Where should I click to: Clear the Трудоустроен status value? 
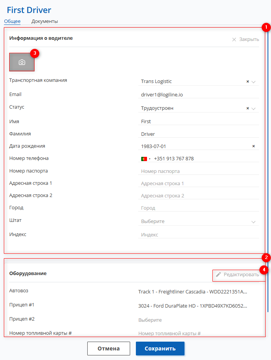pyautogui.click(x=248, y=108)
